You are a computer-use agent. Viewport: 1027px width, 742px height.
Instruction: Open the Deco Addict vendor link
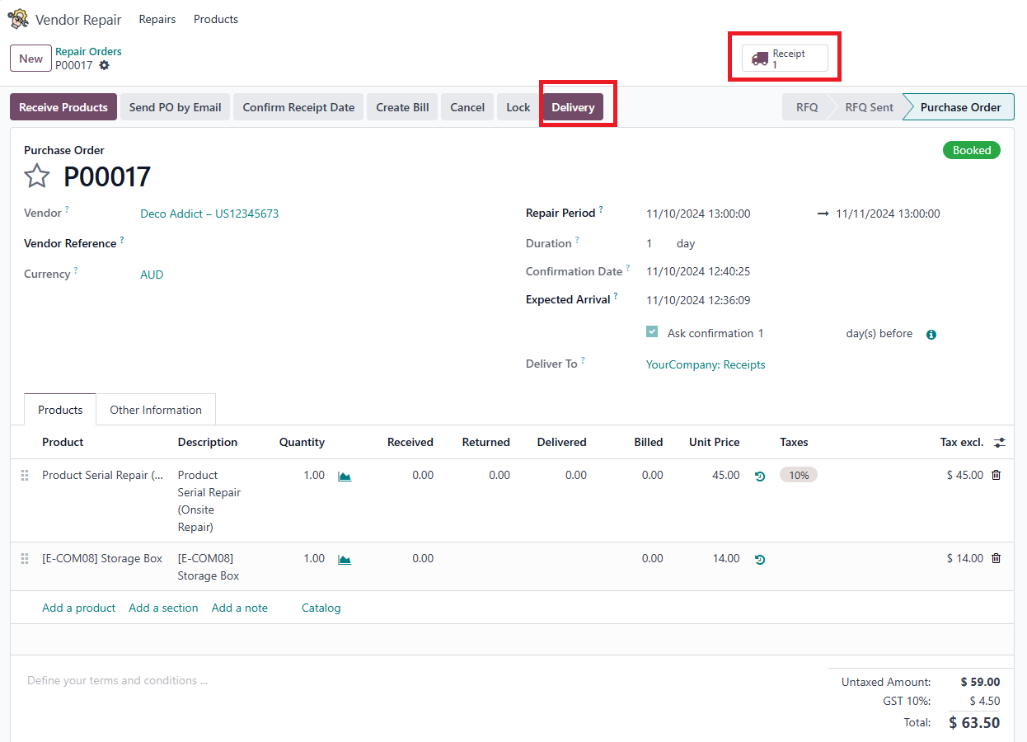tap(209, 214)
